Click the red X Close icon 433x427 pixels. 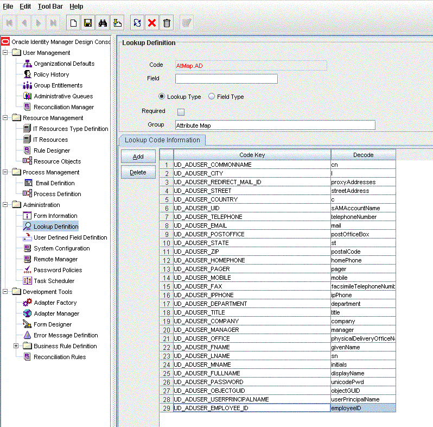(152, 23)
